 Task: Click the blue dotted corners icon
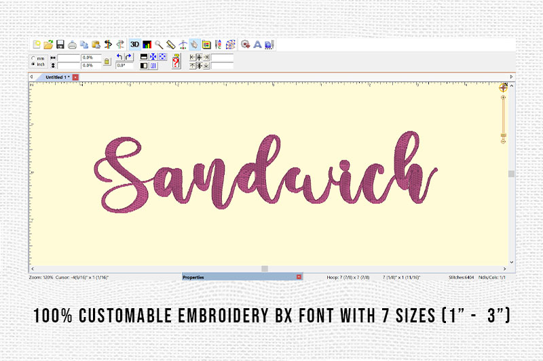click(x=162, y=57)
